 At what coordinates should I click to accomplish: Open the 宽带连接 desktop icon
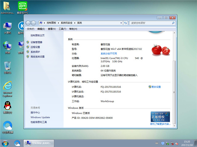tap(21, 47)
